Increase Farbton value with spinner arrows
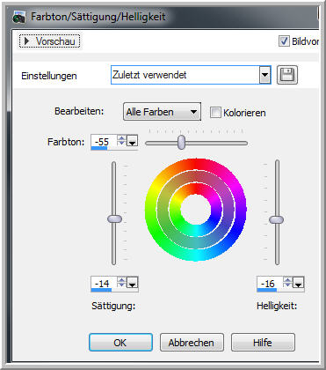The height and width of the screenshot is (370, 326). (121, 138)
